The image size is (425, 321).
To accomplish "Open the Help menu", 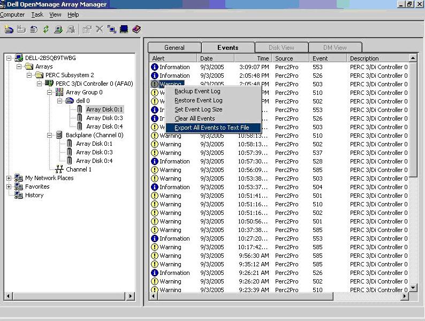I will (73, 14).
